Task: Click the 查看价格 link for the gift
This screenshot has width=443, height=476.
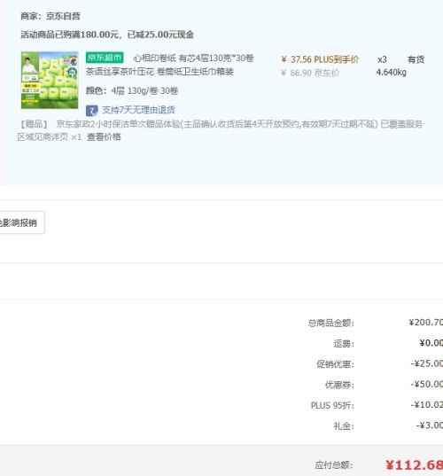Action: pos(104,137)
